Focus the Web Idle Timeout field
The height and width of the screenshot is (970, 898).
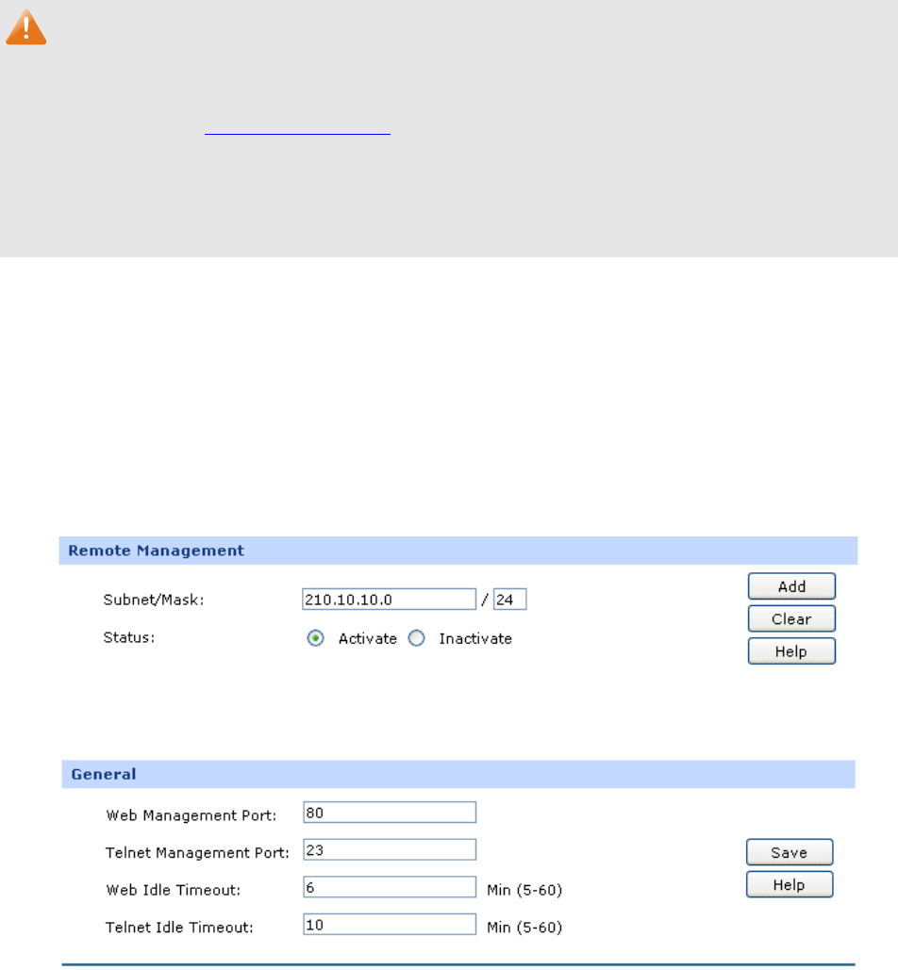click(390, 887)
